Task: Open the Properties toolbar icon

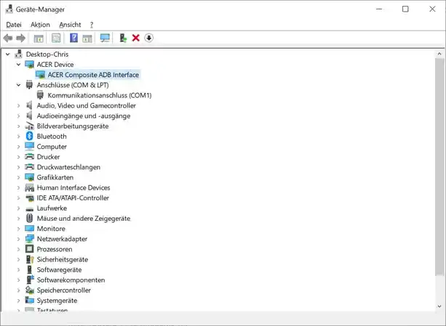Action: point(56,38)
